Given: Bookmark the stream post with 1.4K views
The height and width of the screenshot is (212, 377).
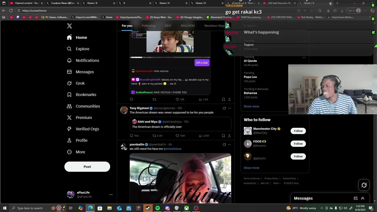Looking at the screenshot, I should coord(223,100).
